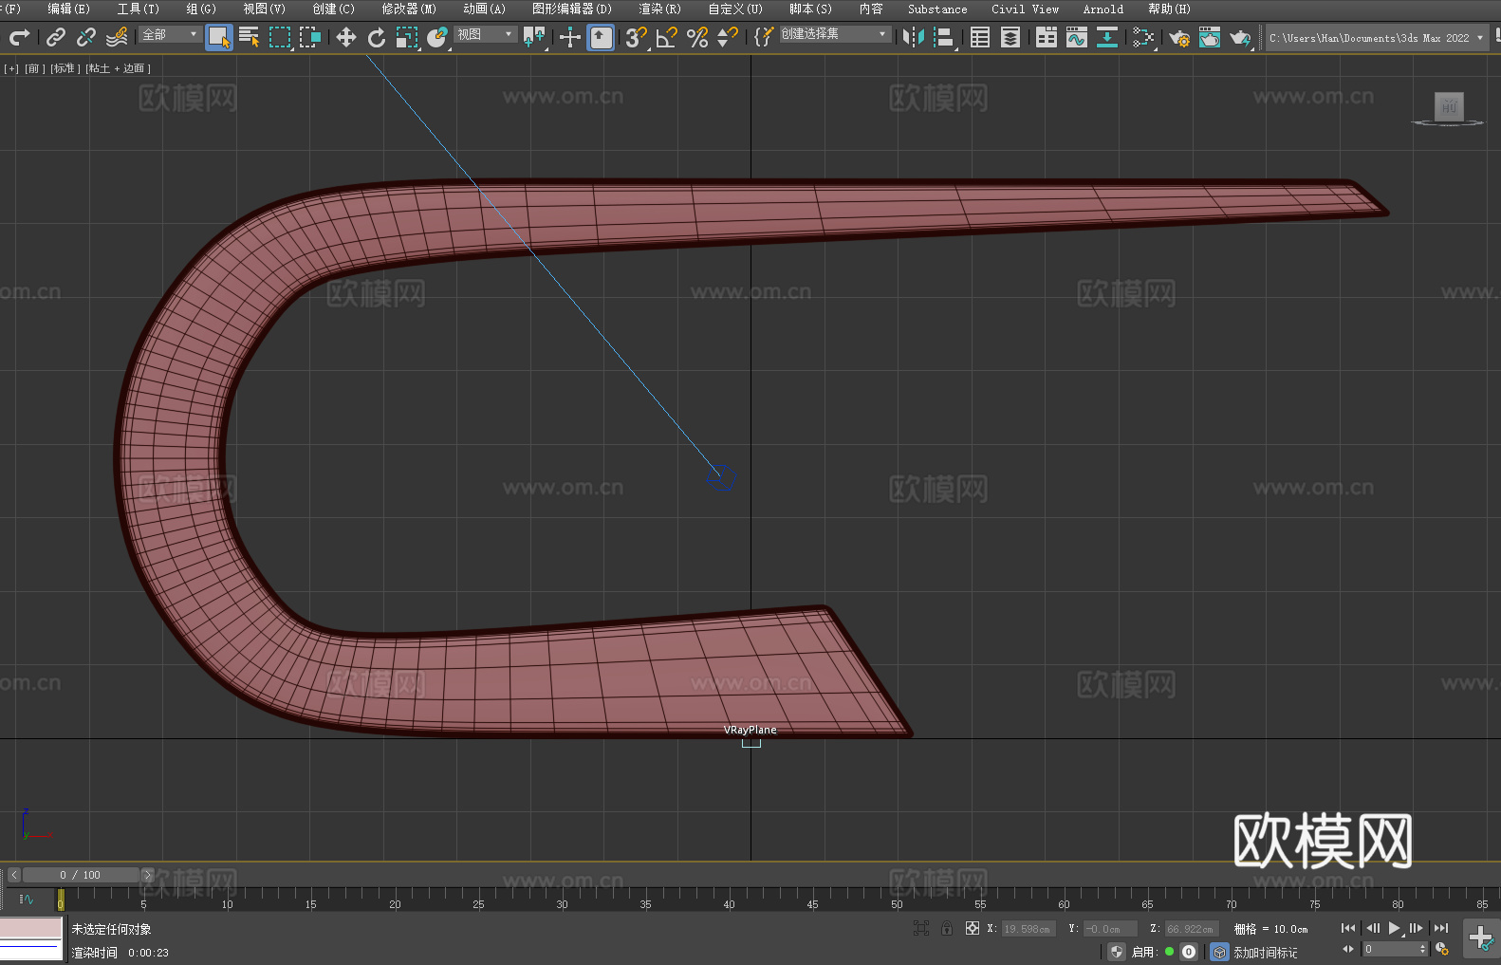This screenshot has height=965, width=1501.
Task: Toggle Absolute/Offset transform mode icon
Action: tap(972, 928)
